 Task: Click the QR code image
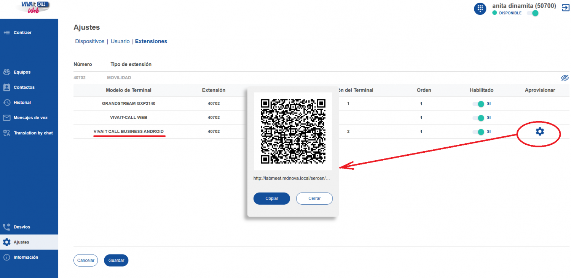(293, 131)
